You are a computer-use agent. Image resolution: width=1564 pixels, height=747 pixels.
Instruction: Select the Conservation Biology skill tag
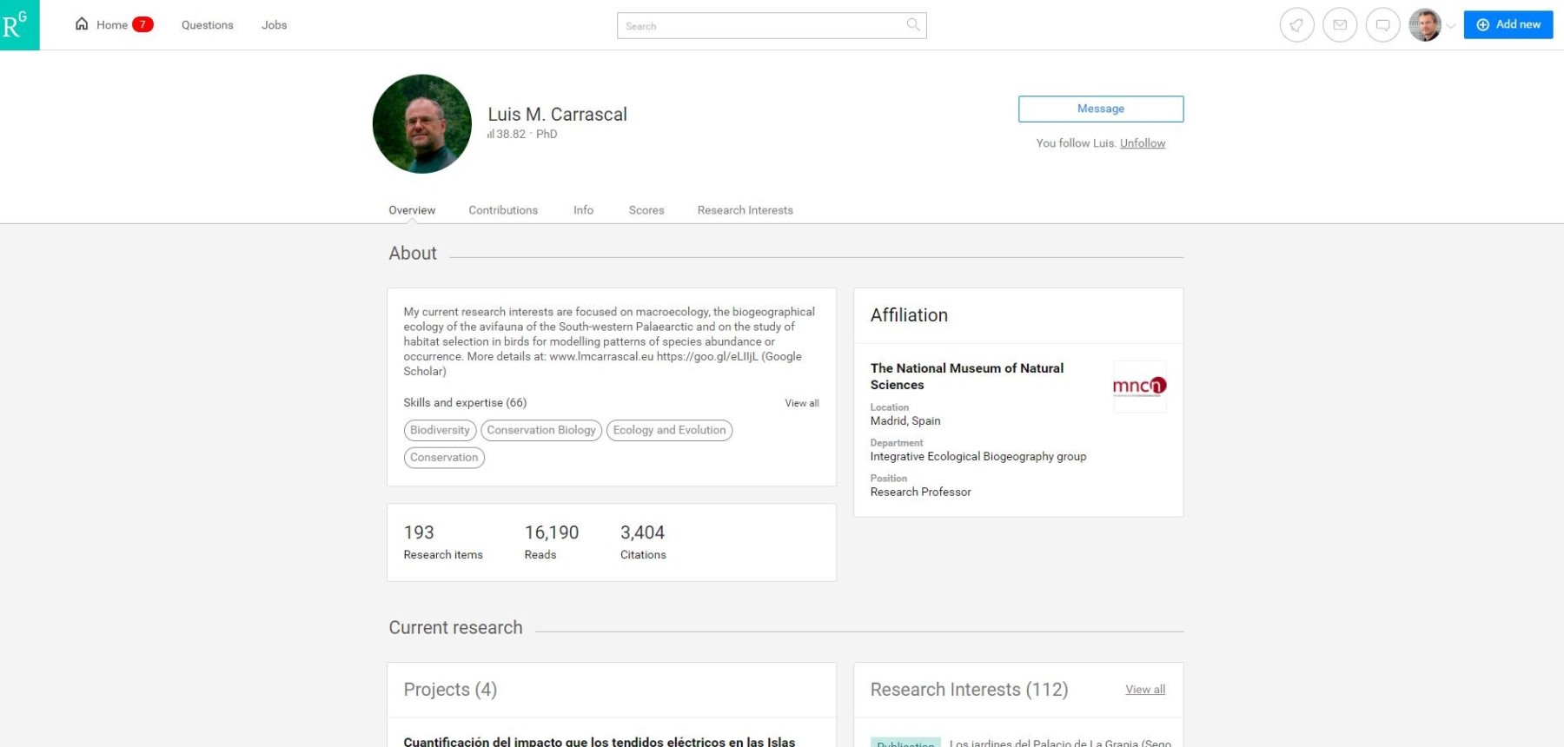click(541, 431)
